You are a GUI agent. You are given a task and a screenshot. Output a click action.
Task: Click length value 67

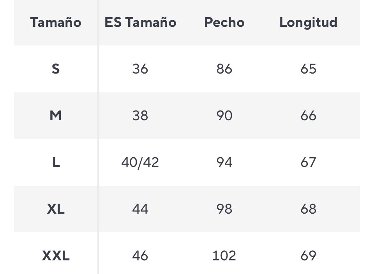308,162
